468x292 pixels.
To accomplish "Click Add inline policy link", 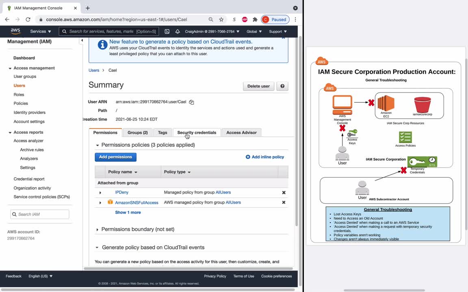I will click(x=265, y=157).
